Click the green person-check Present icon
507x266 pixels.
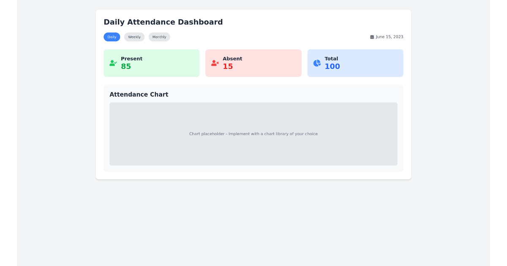[x=112, y=63]
